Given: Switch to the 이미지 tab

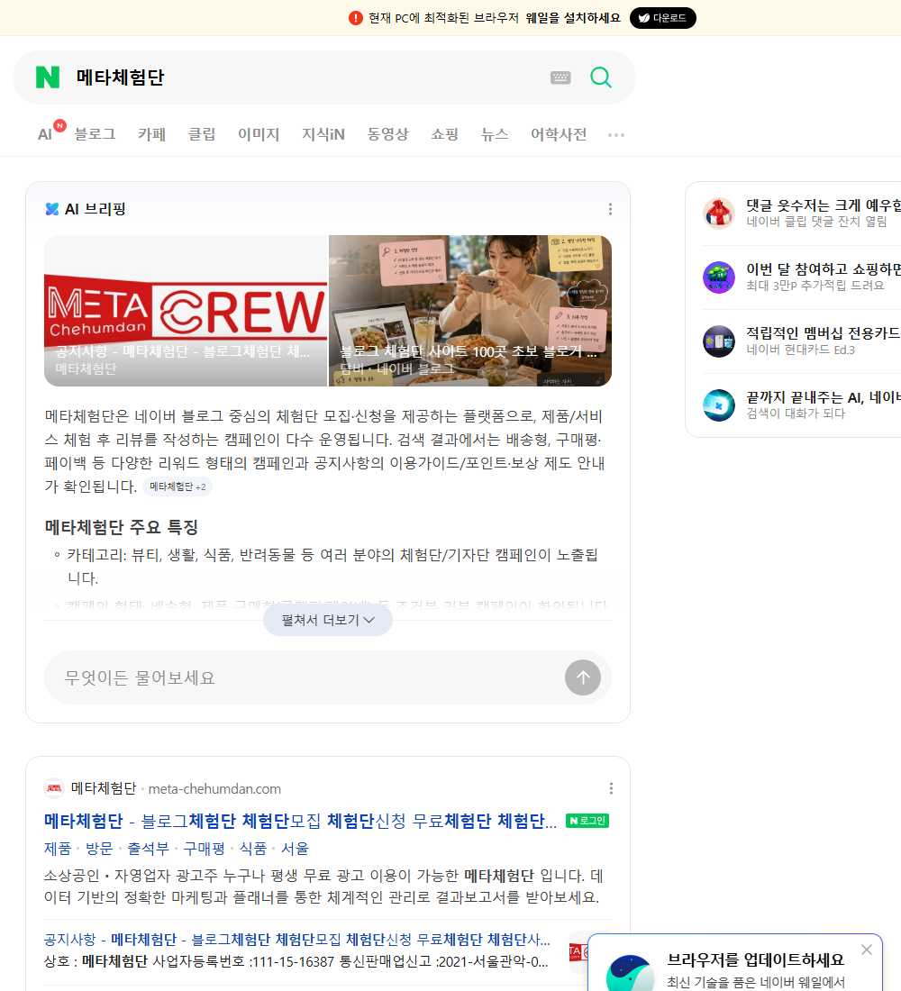Looking at the screenshot, I should [259, 134].
